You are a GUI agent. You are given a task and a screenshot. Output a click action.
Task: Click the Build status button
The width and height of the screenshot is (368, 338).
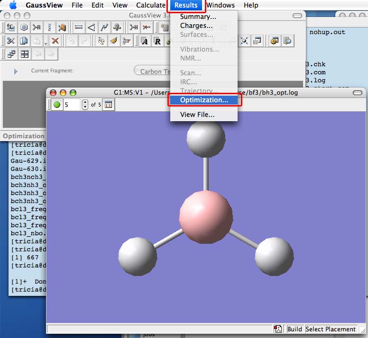pos(294,329)
